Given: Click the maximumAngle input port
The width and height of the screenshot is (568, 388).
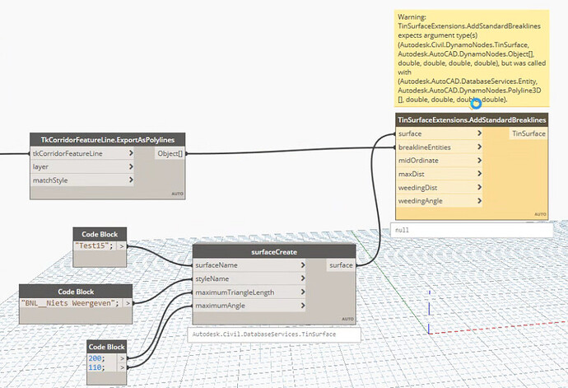Looking at the screenshot, I should pos(249,306).
